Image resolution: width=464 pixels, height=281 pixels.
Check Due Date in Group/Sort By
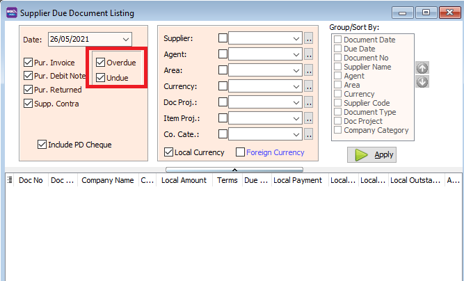coord(337,48)
